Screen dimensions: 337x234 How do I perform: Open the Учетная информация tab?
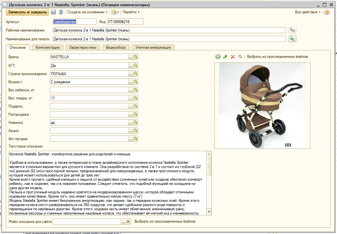153,47
